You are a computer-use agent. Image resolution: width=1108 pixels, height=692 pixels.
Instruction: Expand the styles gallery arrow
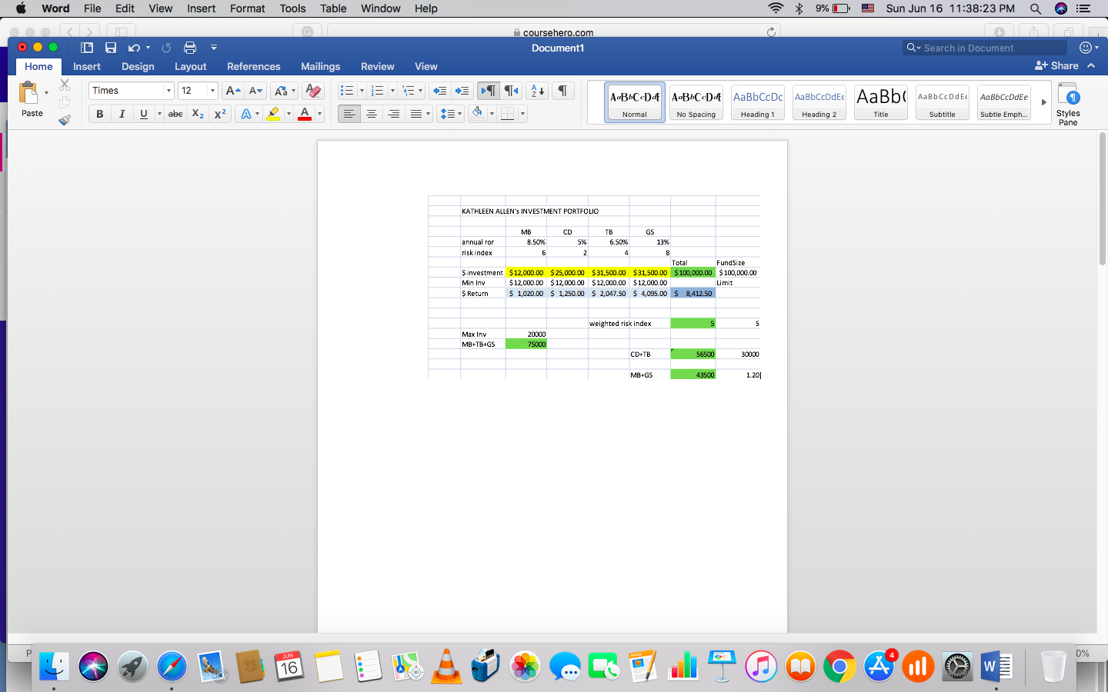coord(1043,102)
